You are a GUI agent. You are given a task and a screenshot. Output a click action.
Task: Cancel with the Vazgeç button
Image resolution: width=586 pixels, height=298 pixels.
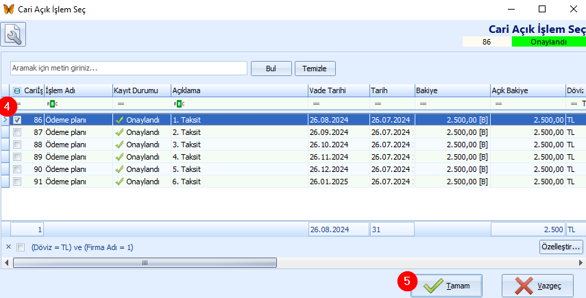click(537, 286)
